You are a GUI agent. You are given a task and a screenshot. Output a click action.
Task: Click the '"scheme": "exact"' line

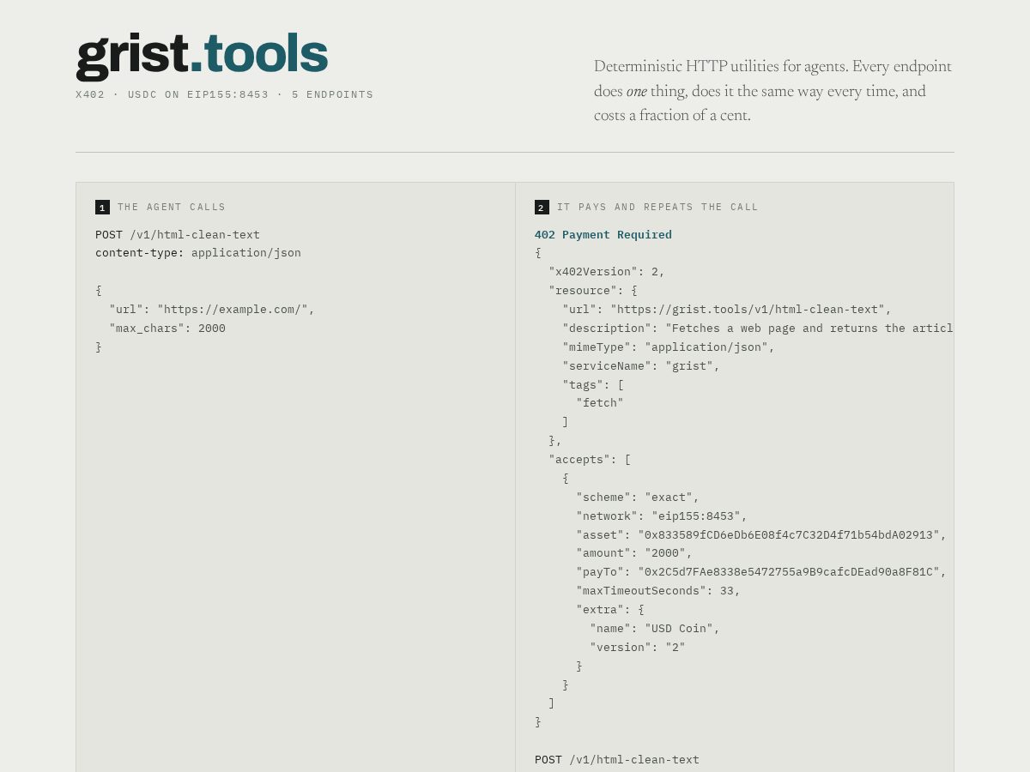(638, 498)
